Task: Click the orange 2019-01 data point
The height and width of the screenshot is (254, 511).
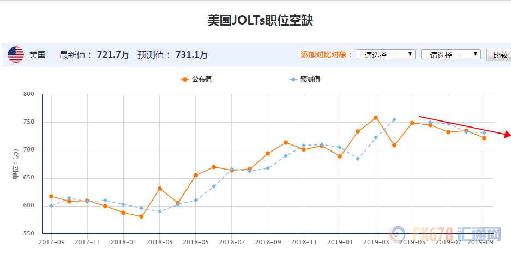Action: [340, 156]
